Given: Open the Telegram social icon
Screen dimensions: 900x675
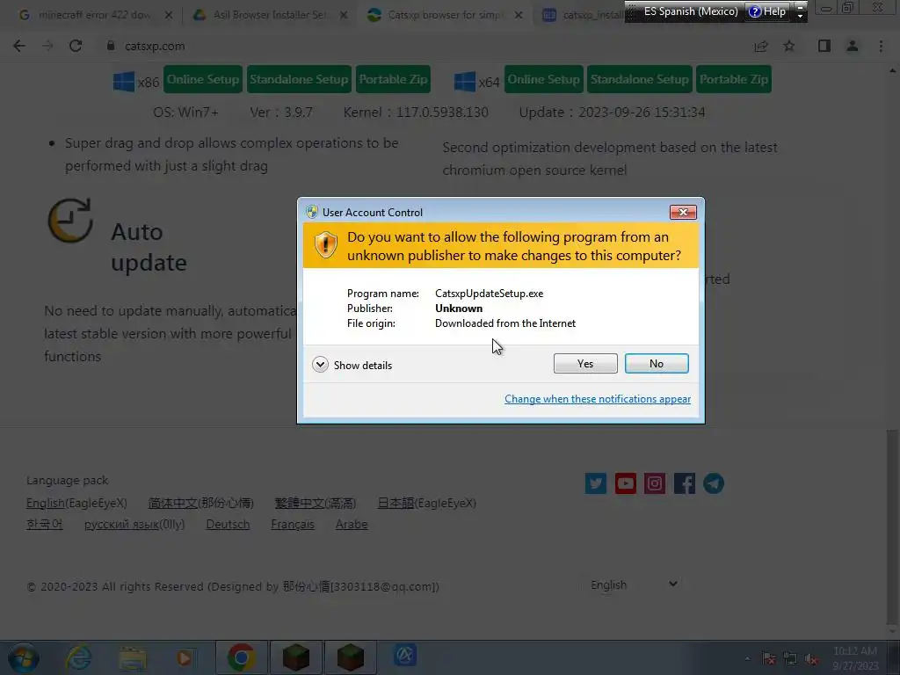Looking at the screenshot, I should click(x=714, y=483).
